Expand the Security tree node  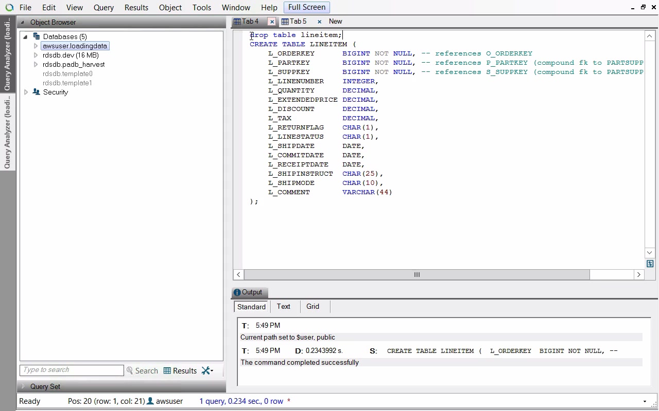click(x=26, y=92)
